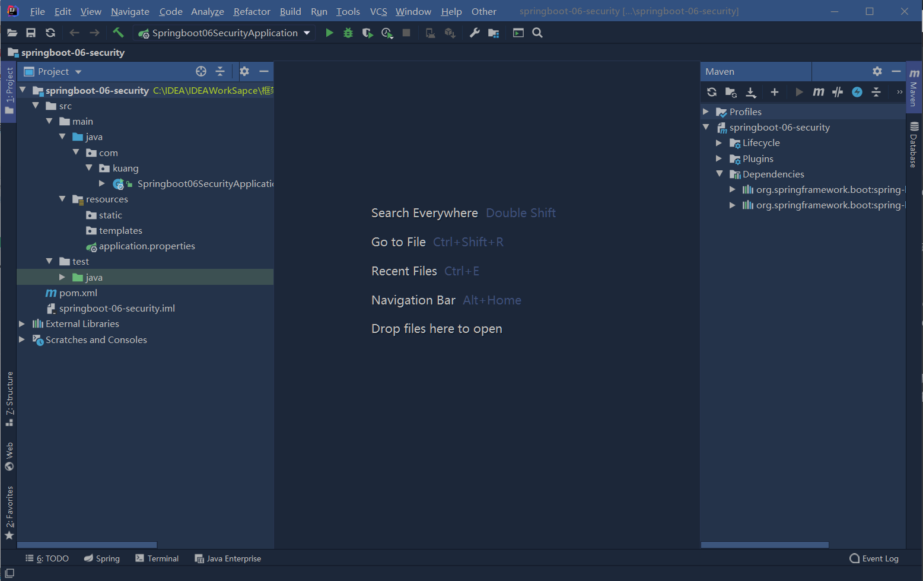This screenshot has height=581, width=923.
Task: Open the Database side tab
Action: tap(914, 144)
